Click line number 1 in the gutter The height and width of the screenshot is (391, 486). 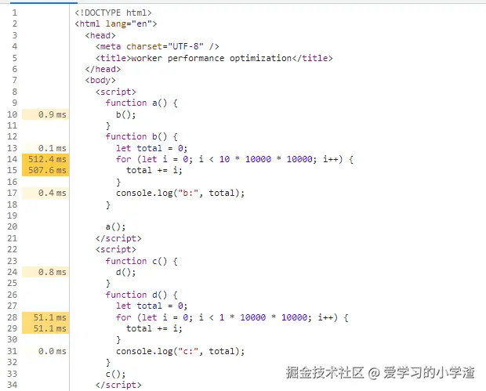15,13
